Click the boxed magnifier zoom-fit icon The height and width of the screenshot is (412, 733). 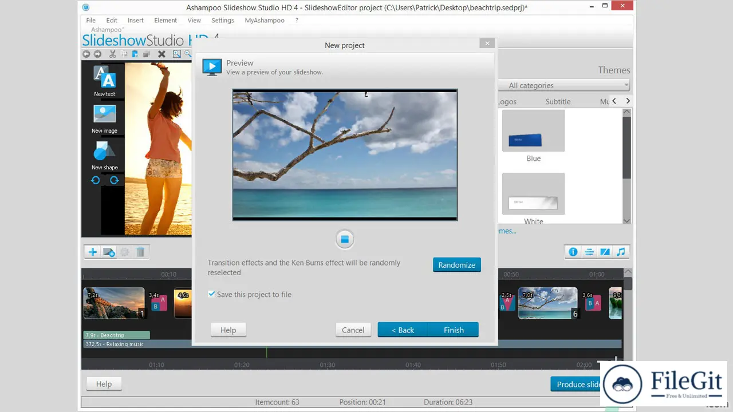(177, 54)
